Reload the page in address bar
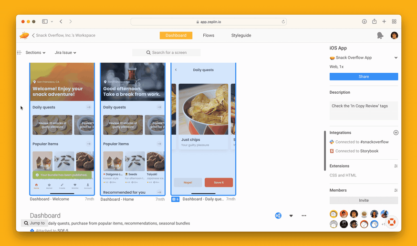 point(283,22)
